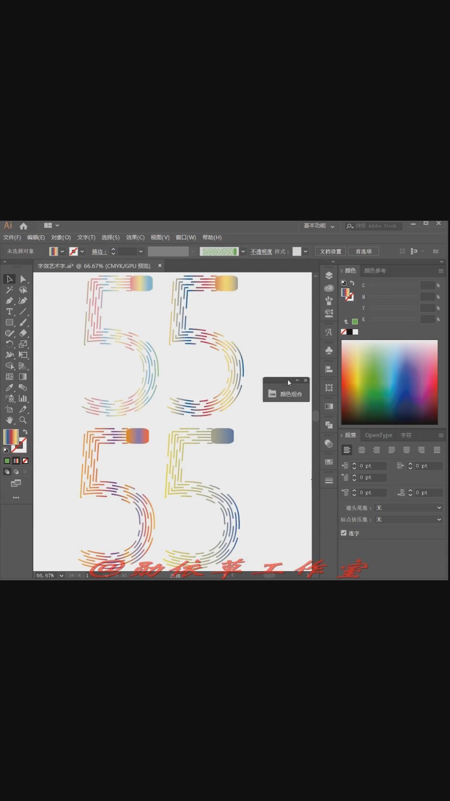Open the Layers panel icon

click(x=329, y=275)
